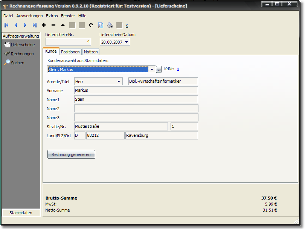Expand the customer selection combo box arrow
305x230 pixels.
click(152, 70)
